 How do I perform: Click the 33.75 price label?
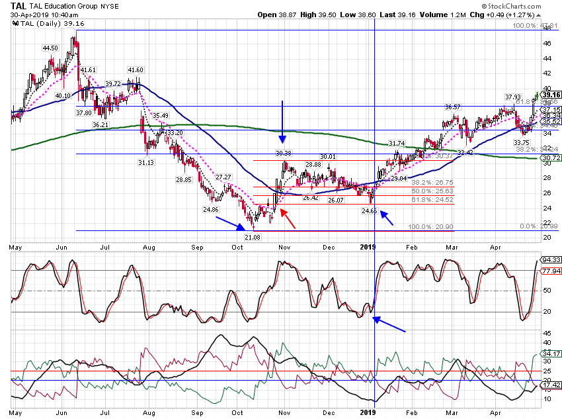522,143
